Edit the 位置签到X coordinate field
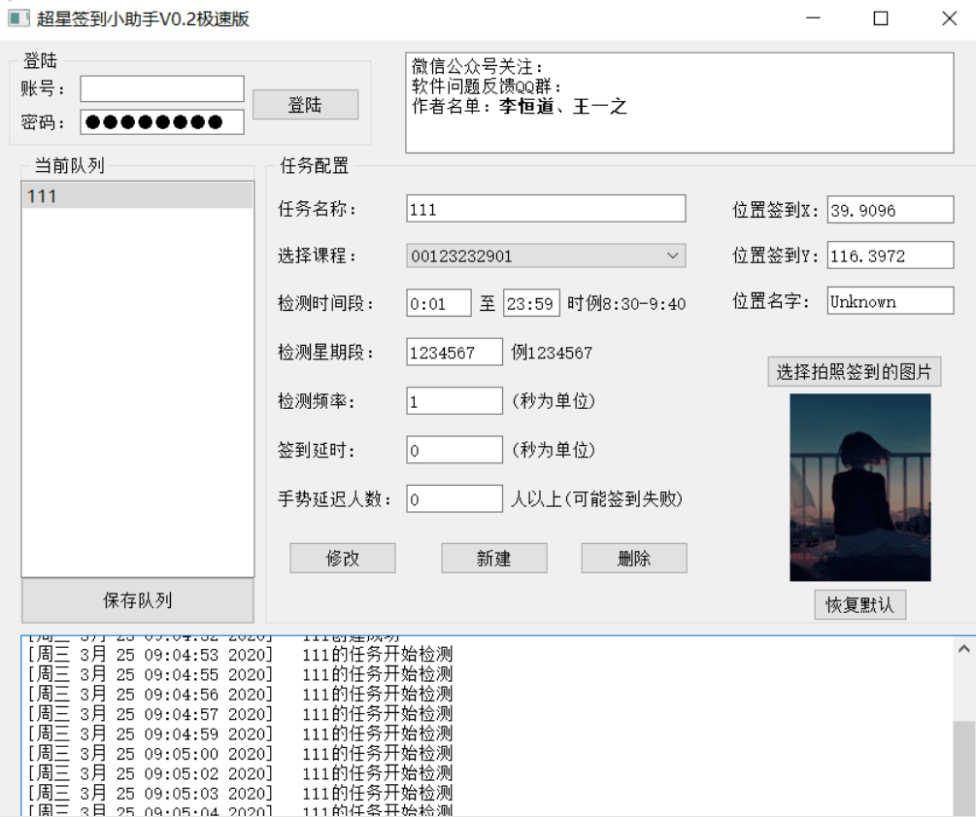 pos(891,210)
